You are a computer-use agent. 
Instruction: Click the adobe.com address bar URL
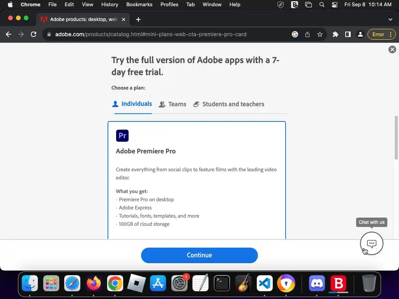coord(151,34)
